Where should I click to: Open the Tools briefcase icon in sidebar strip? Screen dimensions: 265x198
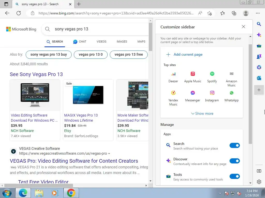click(259, 46)
